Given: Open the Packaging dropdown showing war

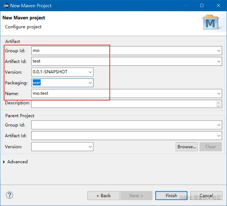Looking at the screenshot, I should 90,83.
